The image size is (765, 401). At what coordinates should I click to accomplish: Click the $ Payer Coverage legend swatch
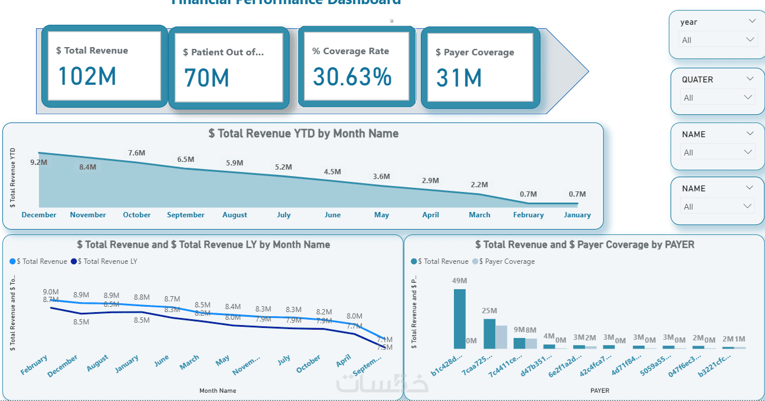click(x=475, y=261)
